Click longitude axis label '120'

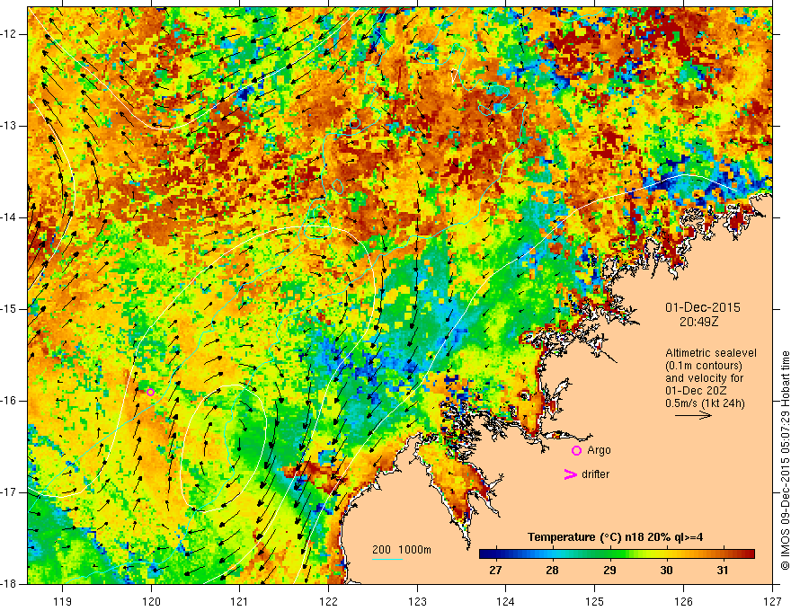(x=151, y=601)
